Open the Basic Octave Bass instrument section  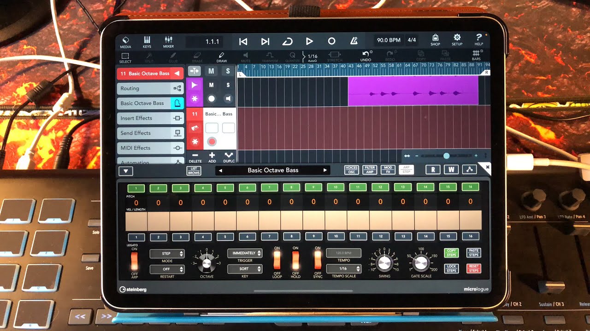(x=150, y=103)
